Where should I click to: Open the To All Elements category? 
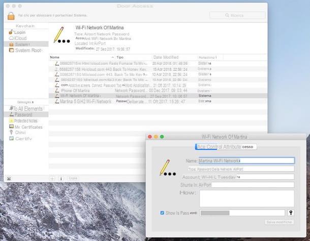26,109
